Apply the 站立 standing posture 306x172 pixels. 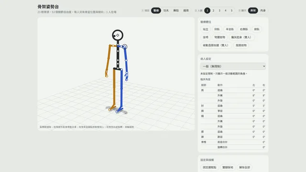206,29
